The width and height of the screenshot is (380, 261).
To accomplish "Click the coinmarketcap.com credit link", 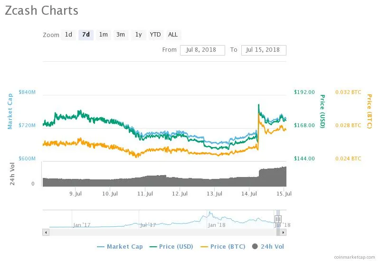I will coord(354,257).
